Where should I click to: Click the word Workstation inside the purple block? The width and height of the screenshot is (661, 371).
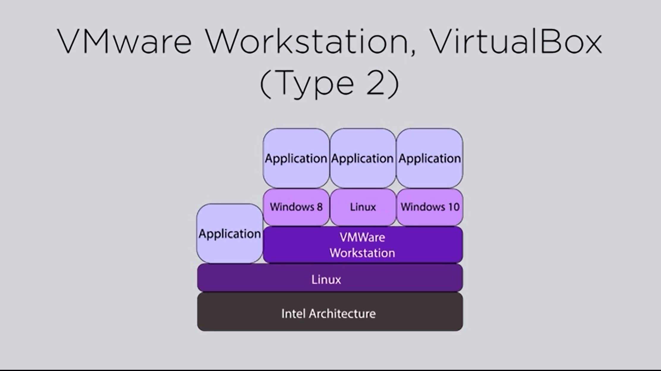[x=362, y=253]
